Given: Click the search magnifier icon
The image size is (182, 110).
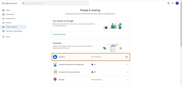Looking at the screenshot, I should (24, 3).
